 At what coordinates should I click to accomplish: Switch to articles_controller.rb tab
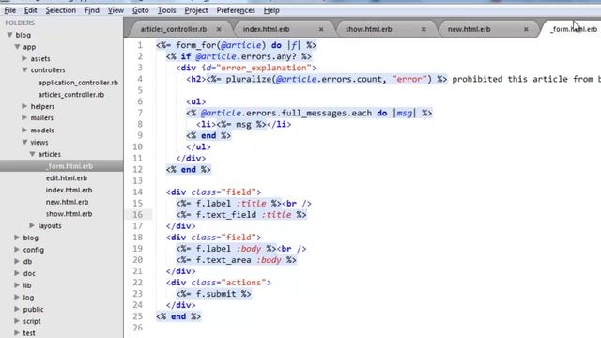[x=174, y=29]
